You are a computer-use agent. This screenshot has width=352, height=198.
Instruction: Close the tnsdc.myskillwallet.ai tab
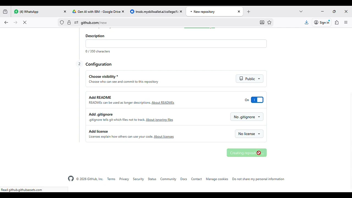(181, 12)
